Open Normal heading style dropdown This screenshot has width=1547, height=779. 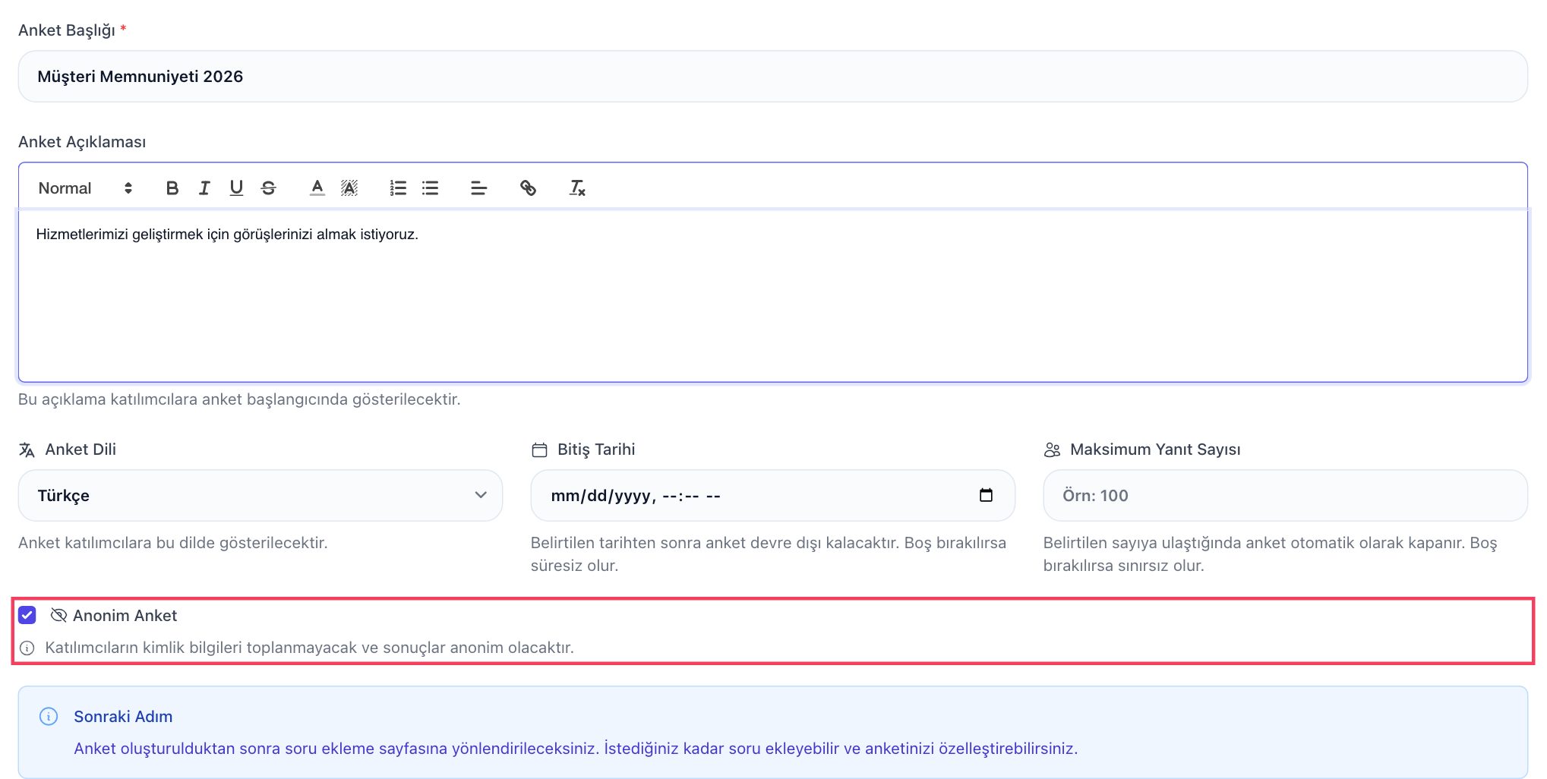(85, 188)
